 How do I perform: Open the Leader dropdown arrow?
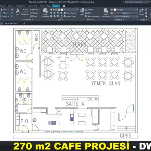pos(40,13)
